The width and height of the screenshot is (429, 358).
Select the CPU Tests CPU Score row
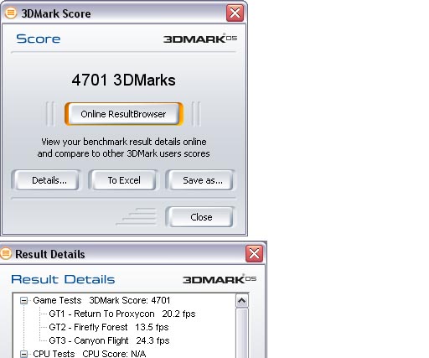tap(90, 354)
